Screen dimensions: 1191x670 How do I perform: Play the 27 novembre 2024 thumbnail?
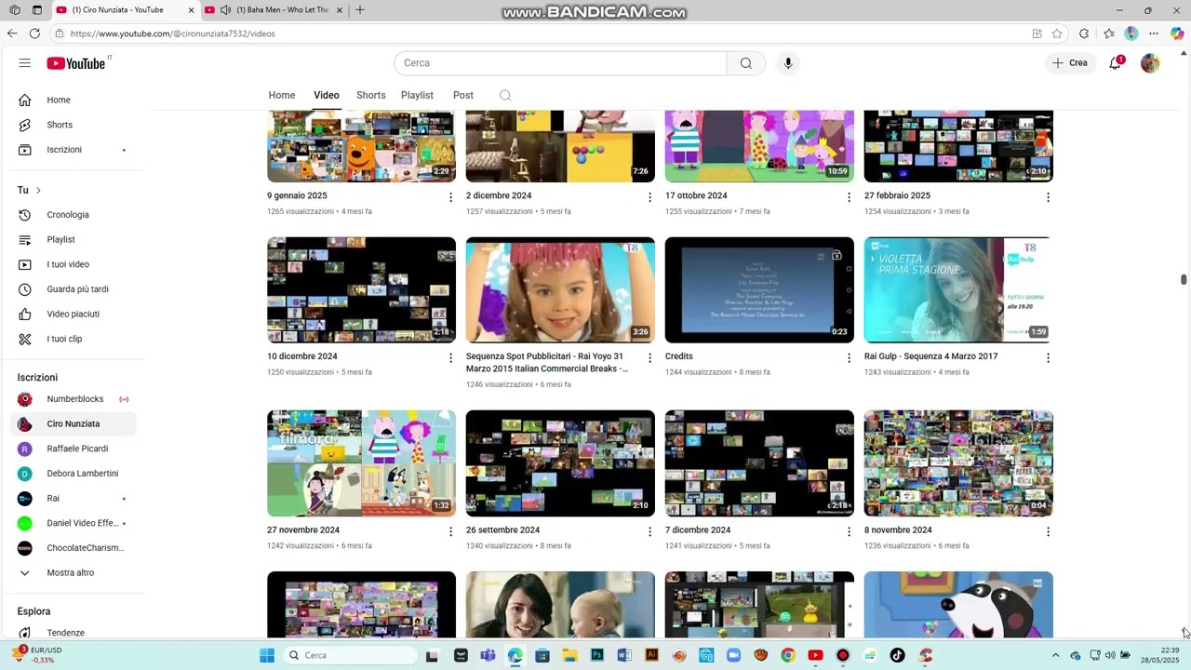pyautogui.click(x=361, y=463)
